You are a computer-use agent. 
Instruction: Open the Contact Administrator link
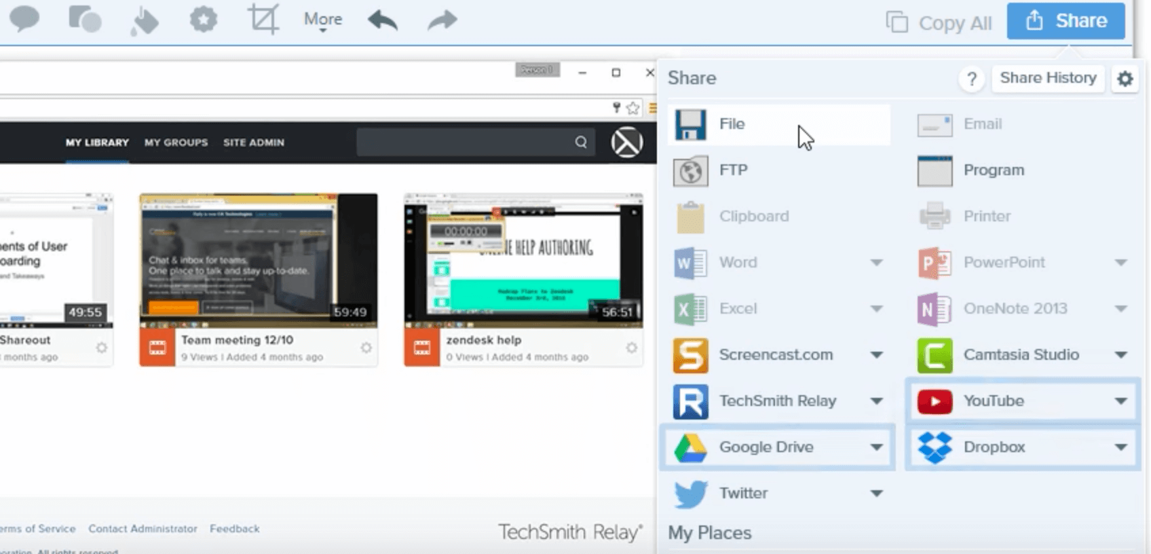pos(143,528)
